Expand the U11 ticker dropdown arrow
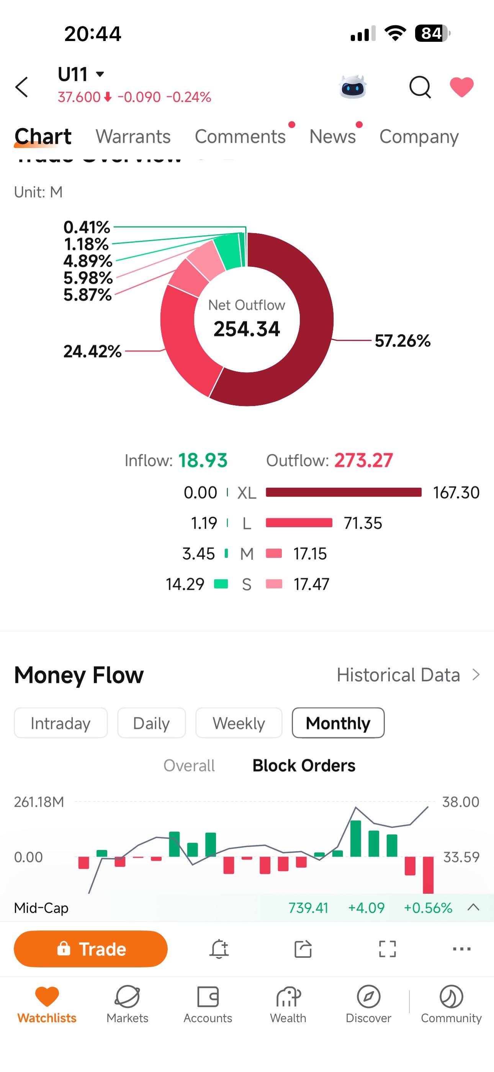The height and width of the screenshot is (1072, 494). pyautogui.click(x=100, y=74)
